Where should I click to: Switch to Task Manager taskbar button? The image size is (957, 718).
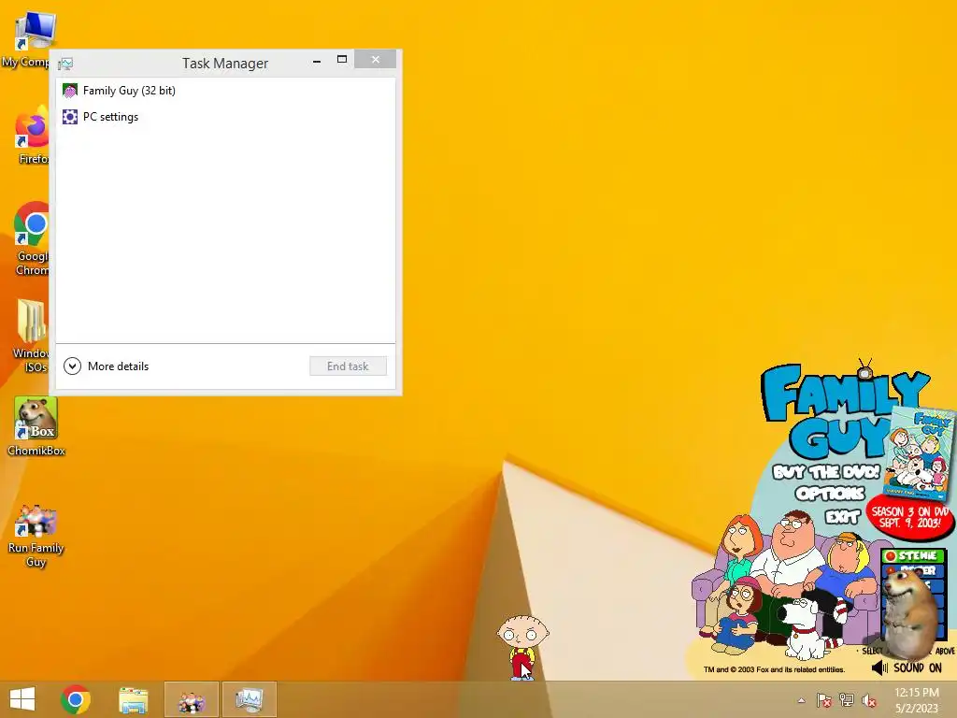point(249,699)
